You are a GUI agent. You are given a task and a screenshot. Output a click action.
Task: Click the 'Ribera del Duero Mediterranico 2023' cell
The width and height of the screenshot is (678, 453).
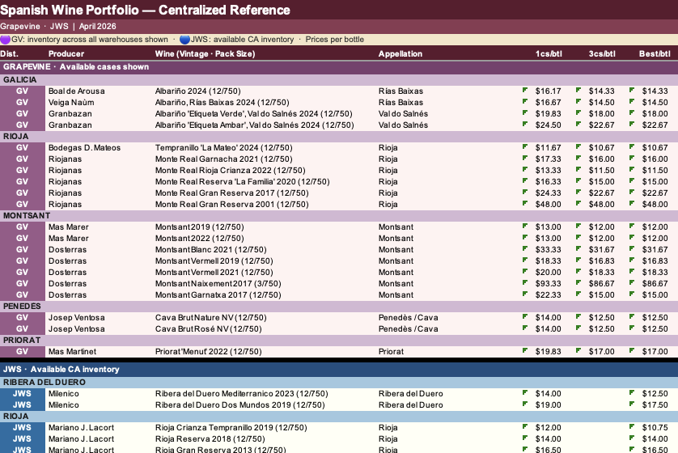point(241,394)
